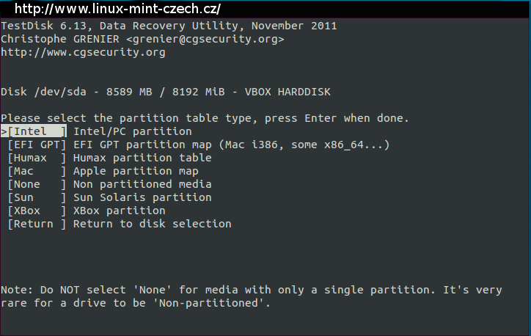
Task: Click the grenier@cgsecurity.org email address
Action: coord(205,39)
